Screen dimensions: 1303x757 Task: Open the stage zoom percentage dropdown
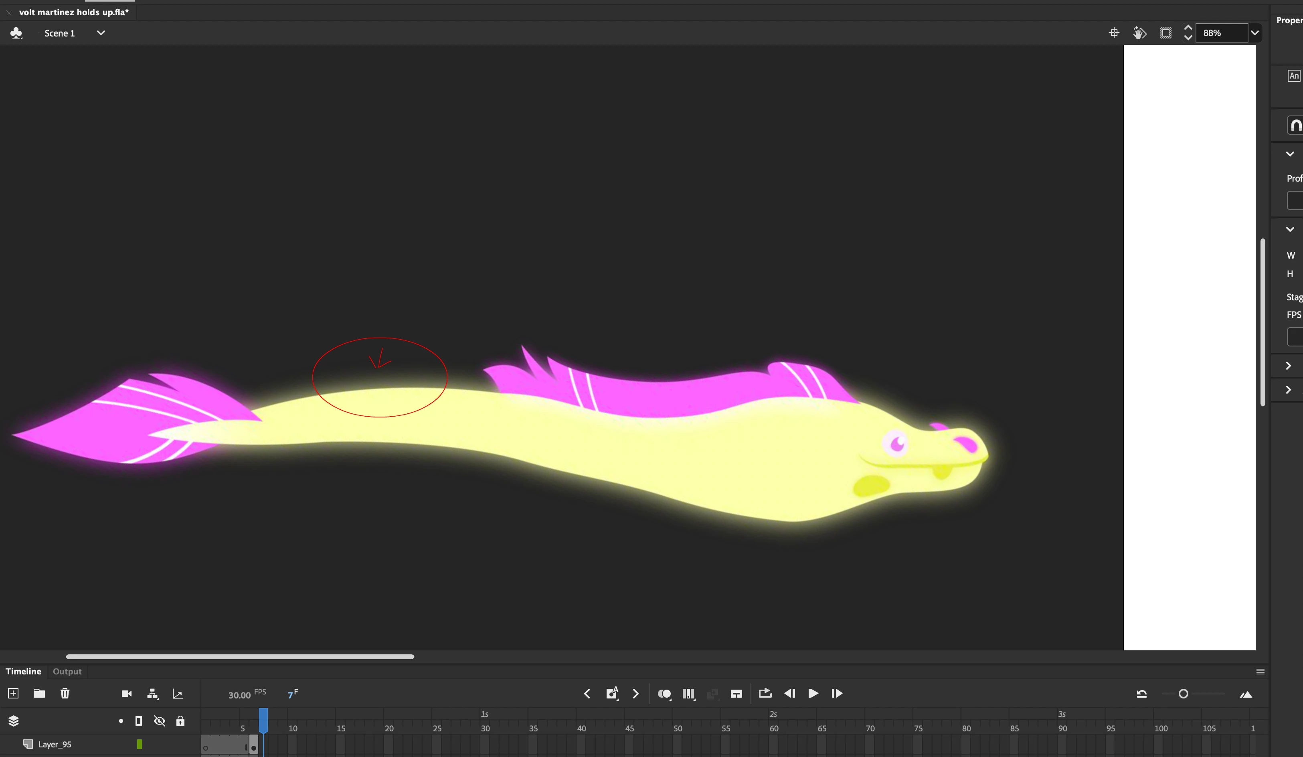click(1254, 33)
